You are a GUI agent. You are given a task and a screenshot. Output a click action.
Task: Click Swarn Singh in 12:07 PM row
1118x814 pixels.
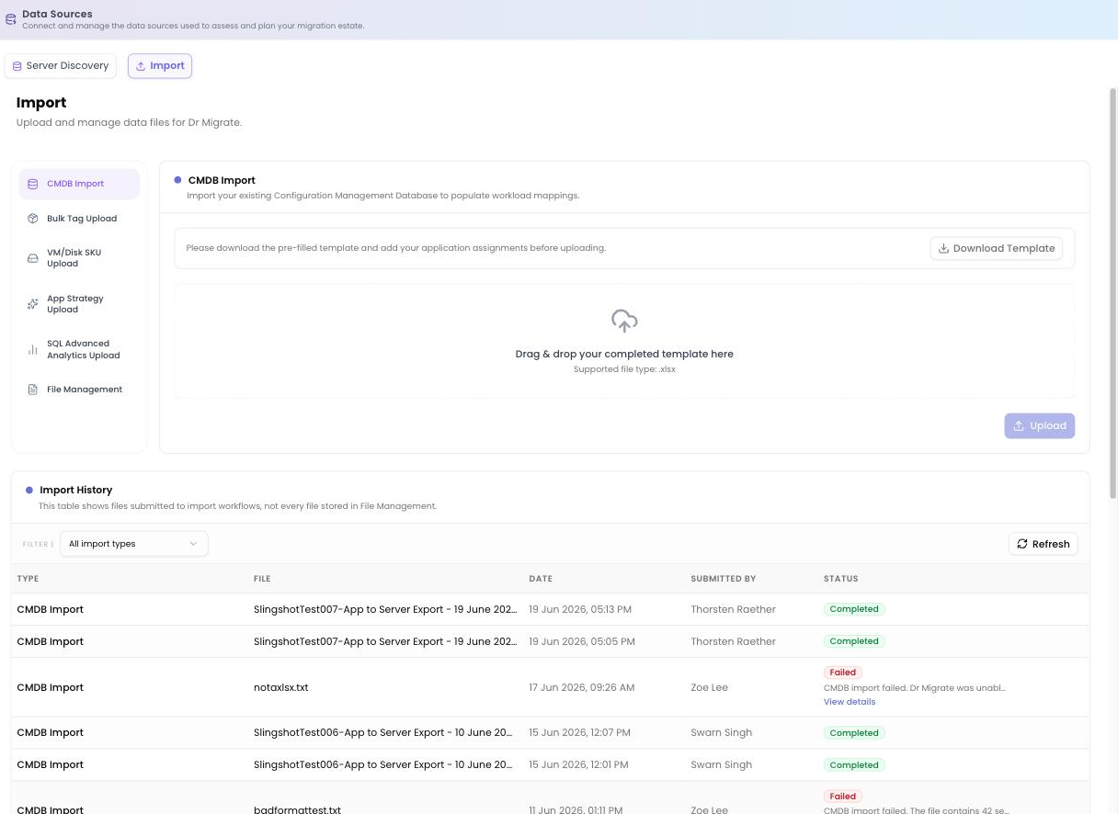[722, 732]
